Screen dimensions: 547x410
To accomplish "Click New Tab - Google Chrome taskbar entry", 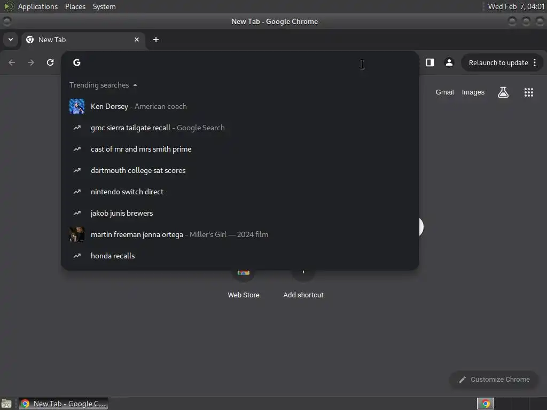I will (64, 404).
